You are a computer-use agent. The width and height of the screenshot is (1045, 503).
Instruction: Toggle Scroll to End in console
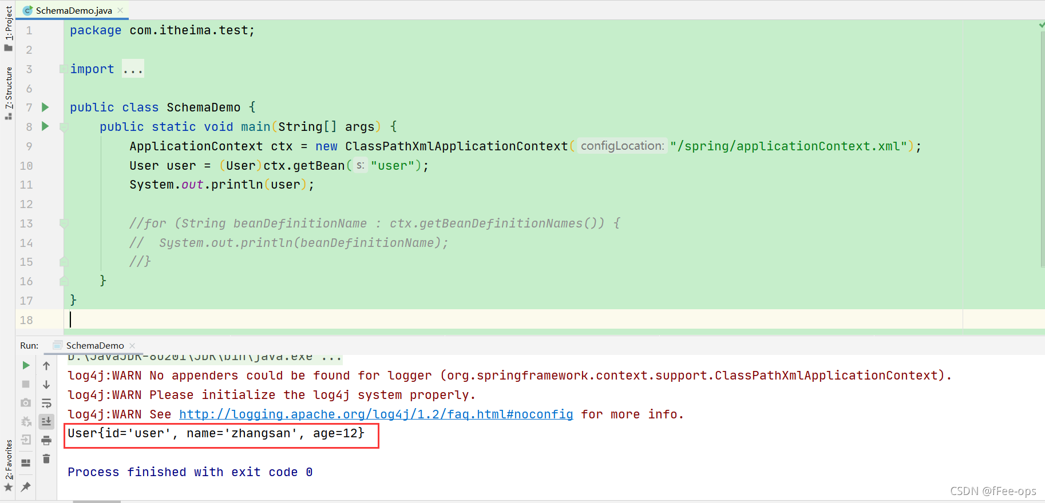[46, 422]
